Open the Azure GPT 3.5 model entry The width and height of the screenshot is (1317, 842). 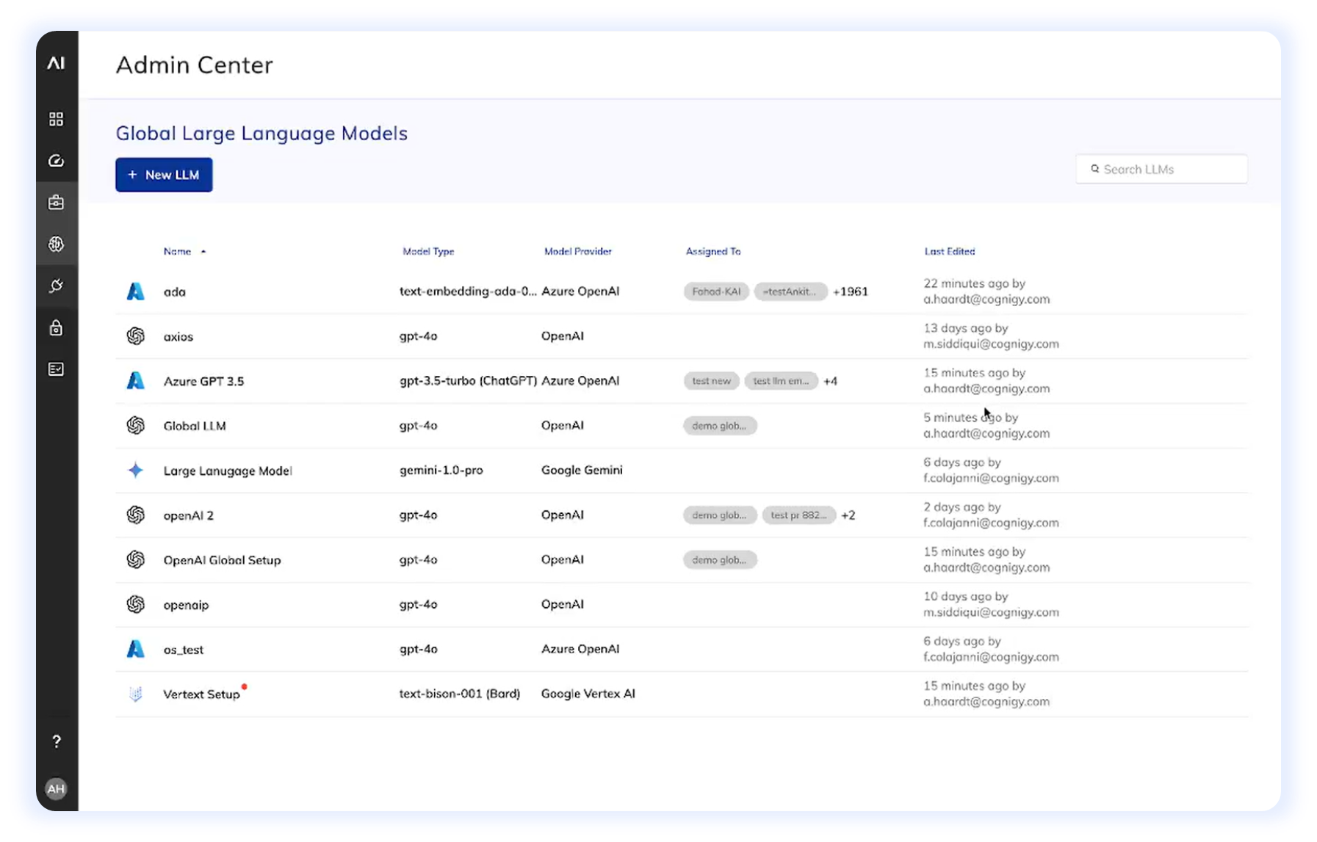203,382
